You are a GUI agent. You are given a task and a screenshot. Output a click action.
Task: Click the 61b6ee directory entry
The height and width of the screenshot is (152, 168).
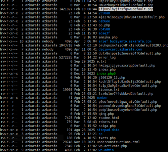point(104,21)
